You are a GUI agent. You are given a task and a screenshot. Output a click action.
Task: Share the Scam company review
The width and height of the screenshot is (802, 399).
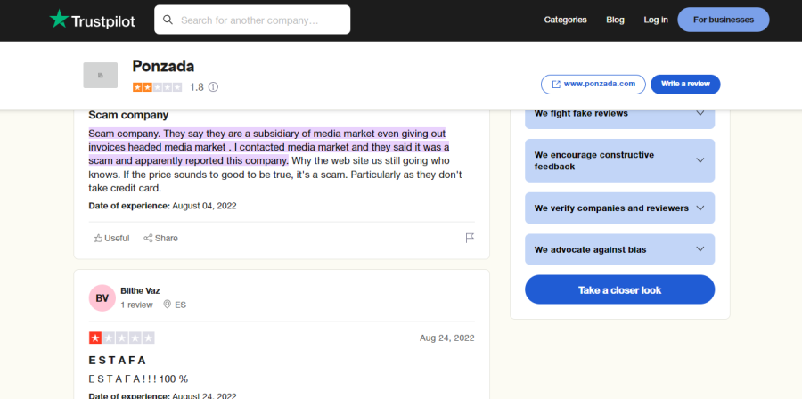[160, 238]
